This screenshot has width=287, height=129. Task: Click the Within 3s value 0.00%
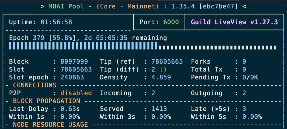click(x=161, y=117)
